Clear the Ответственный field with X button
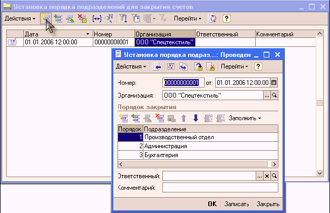This screenshot has width=330, height=213. [267, 176]
